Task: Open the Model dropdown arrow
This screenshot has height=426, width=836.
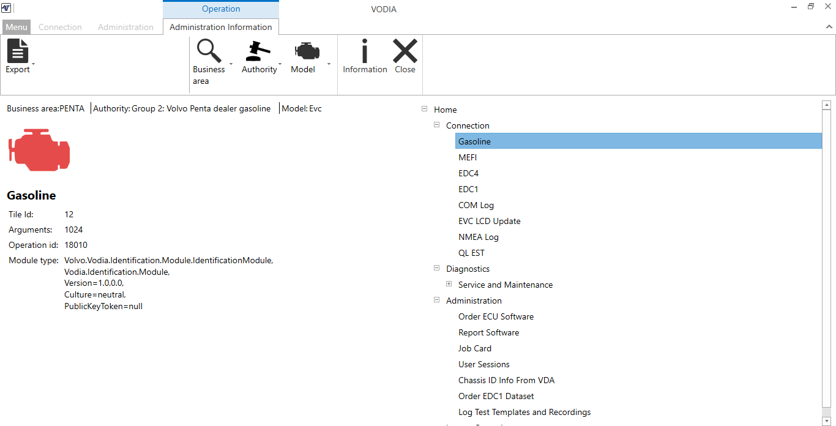Action: point(328,64)
